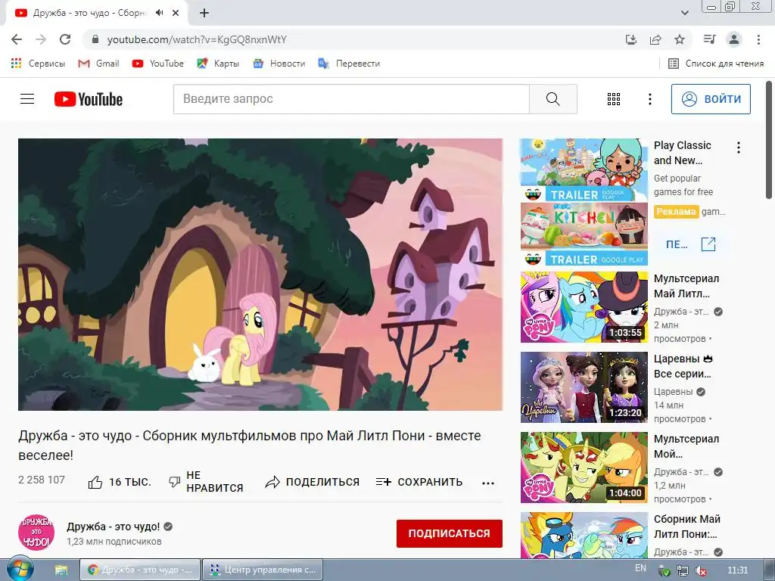
Task: Open the YouTube apps grid icon
Action: (x=613, y=99)
